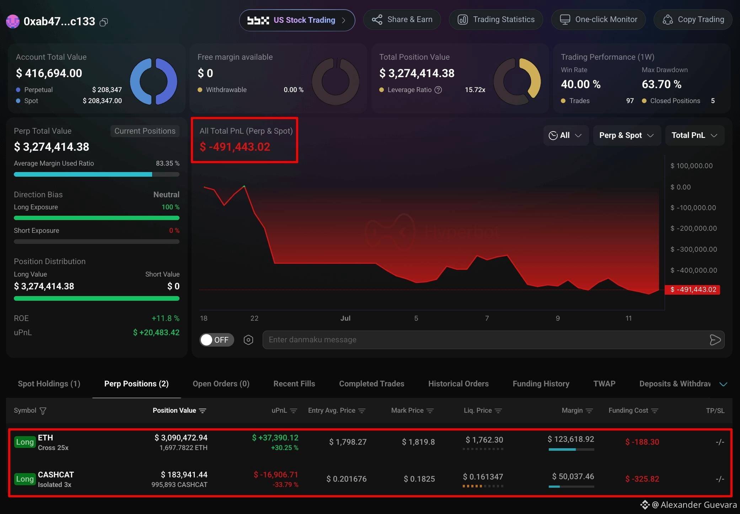Image resolution: width=740 pixels, height=514 pixels.
Task: Click ETH position value $ 3,090,472.94
Action: click(x=181, y=438)
